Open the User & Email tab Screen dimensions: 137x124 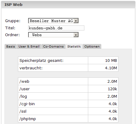pyautogui.click(x=29, y=46)
